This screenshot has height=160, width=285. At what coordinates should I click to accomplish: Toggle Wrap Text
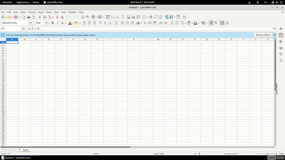coord(116,23)
